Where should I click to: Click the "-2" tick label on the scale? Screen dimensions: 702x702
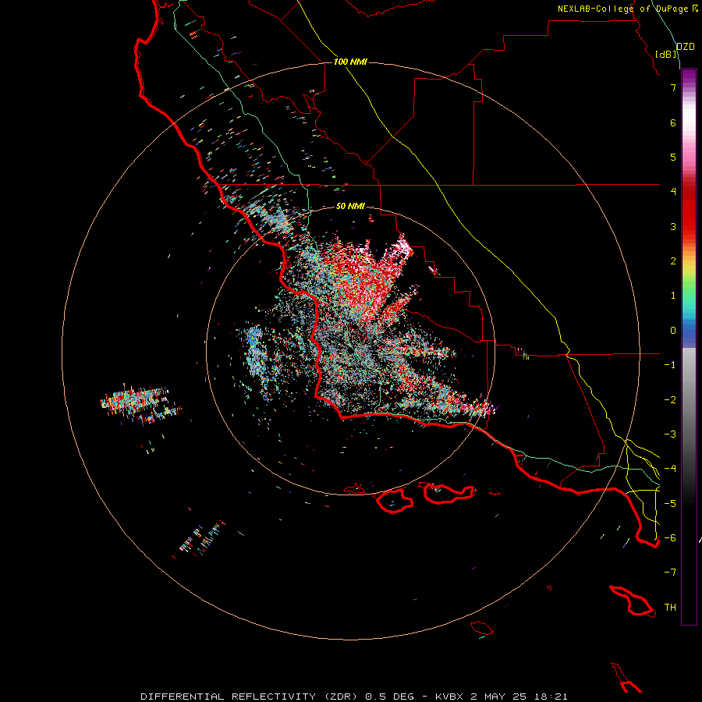[x=670, y=400]
